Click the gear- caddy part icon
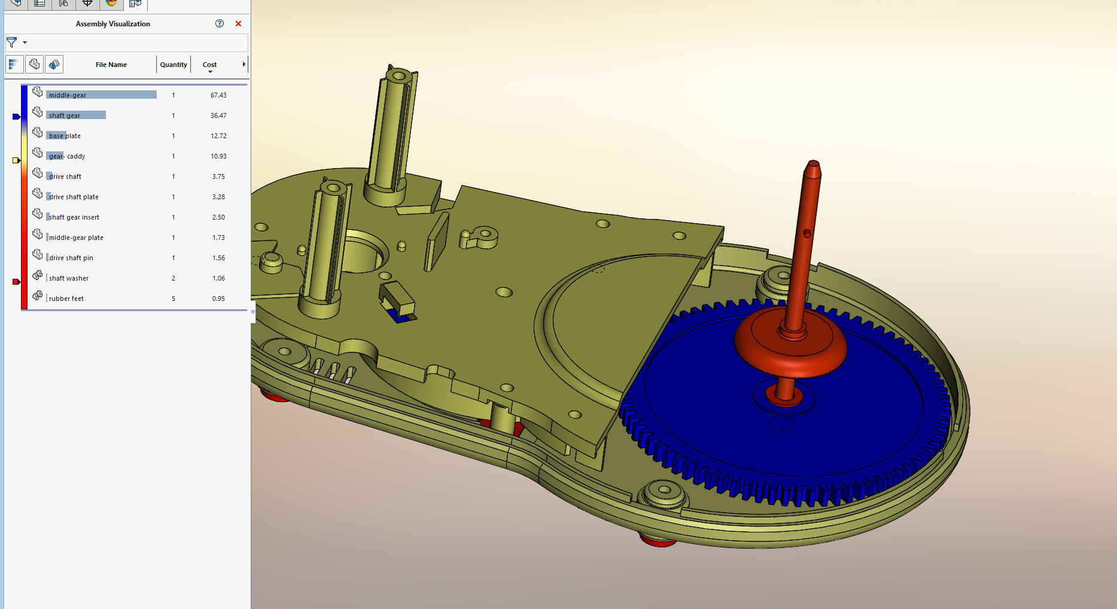The width and height of the screenshot is (1117, 609). (x=37, y=153)
